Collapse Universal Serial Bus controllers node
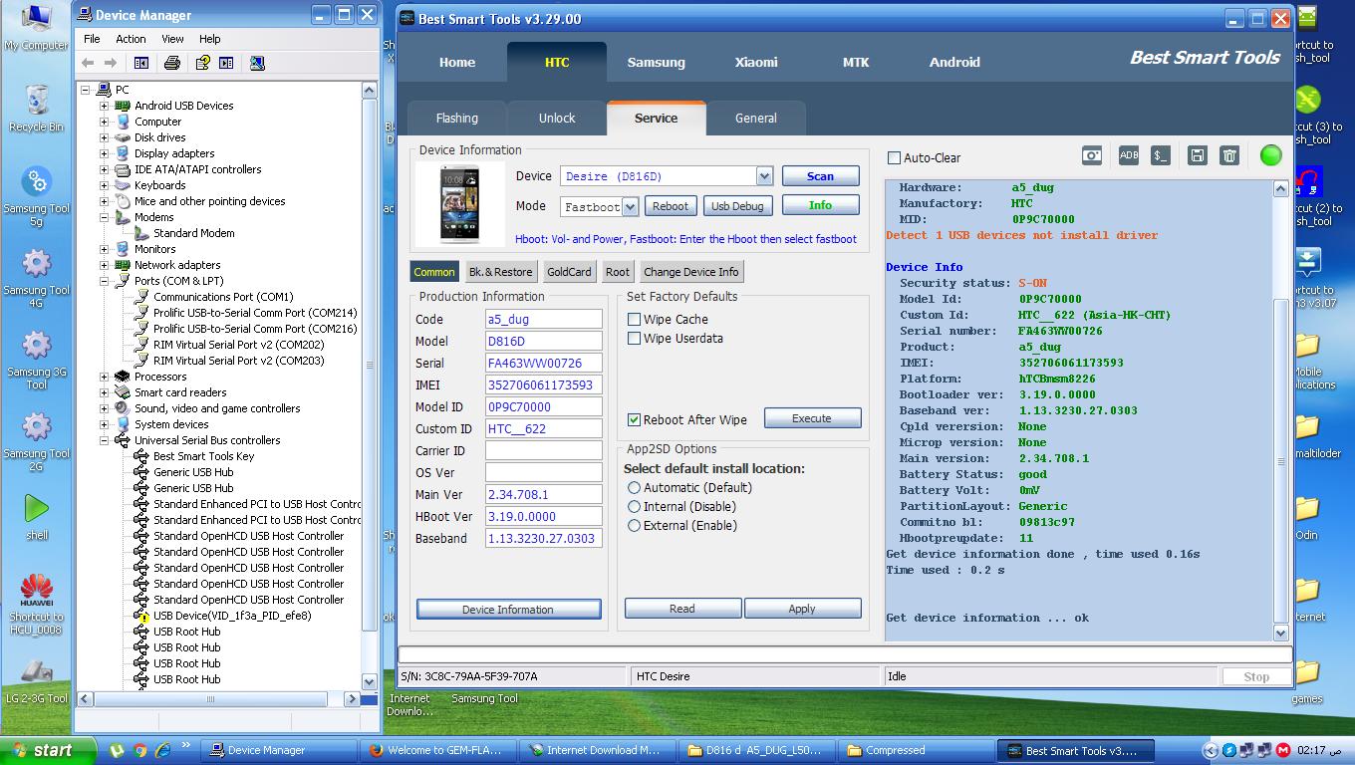 pyautogui.click(x=104, y=440)
